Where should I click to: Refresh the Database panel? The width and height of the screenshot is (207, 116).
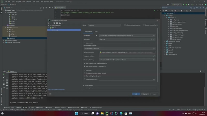pos(169,11)
